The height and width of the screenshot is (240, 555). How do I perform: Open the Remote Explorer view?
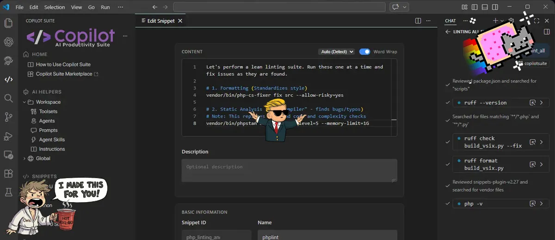[8, 155]
